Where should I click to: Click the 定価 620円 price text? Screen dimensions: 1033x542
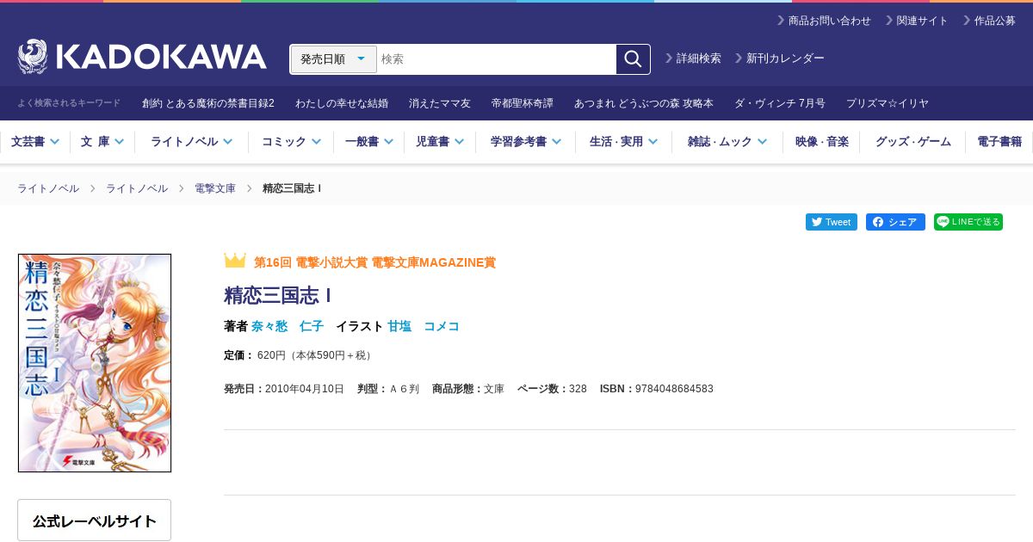click(x=299, y=355)
